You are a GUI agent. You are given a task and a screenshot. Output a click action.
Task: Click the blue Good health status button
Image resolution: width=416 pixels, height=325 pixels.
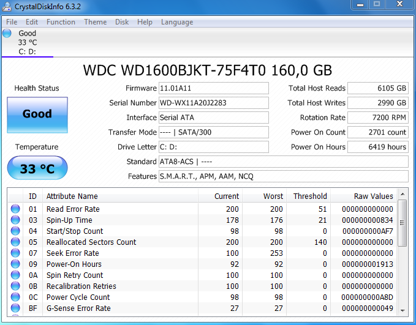37,115
